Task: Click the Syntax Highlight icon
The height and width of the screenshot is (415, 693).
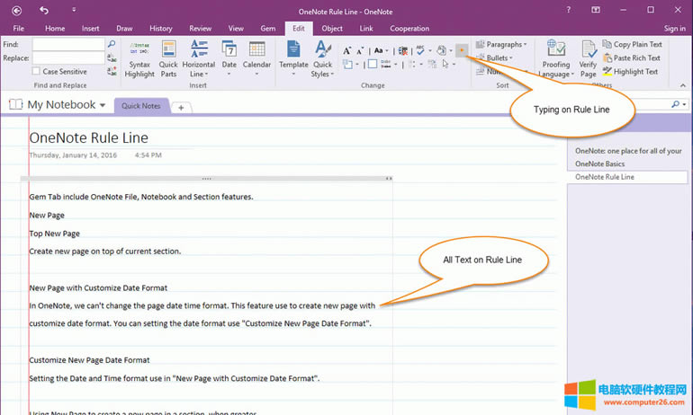Action: [x=139, y=52]
